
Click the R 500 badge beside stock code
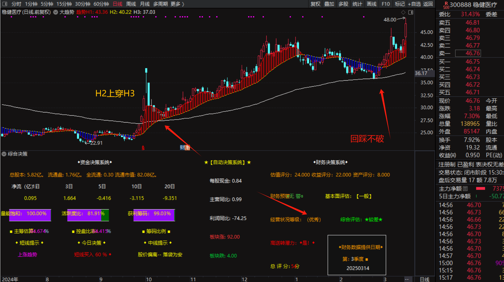click(x=446, y=5)
